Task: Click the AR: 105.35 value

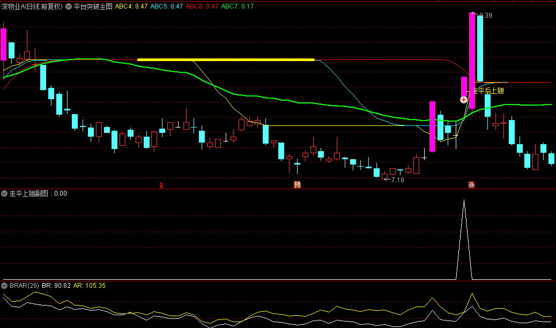Action: [x=90, y=286]
